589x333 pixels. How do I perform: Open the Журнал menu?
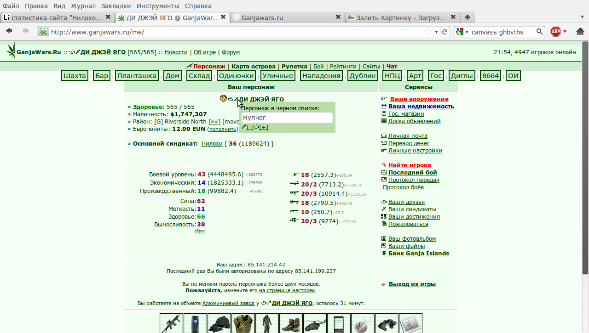click(x=83, y=6)
